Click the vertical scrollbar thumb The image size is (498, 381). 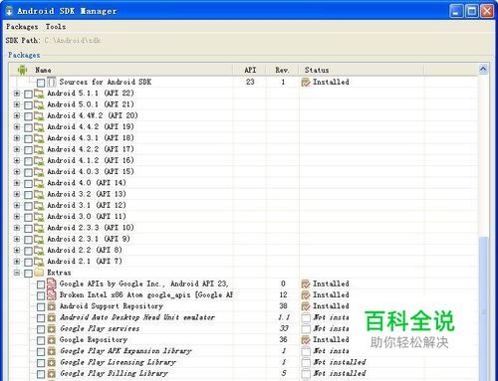pos(484,308)
